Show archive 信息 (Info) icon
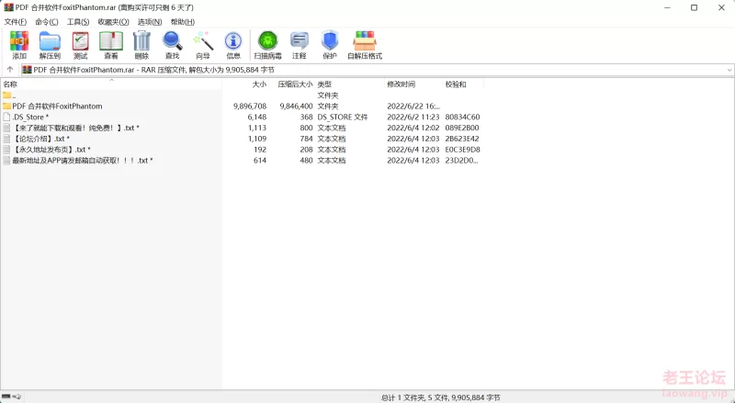Screen dimensions: 735x403 point(233,45)
